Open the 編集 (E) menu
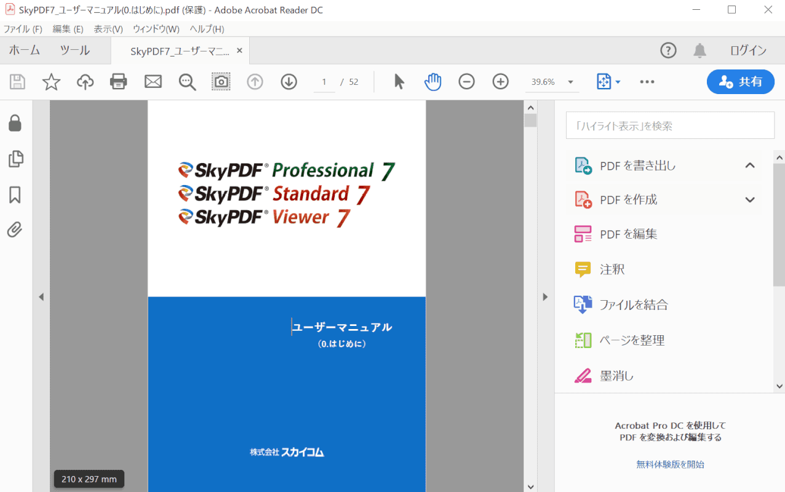 point(68,29)
